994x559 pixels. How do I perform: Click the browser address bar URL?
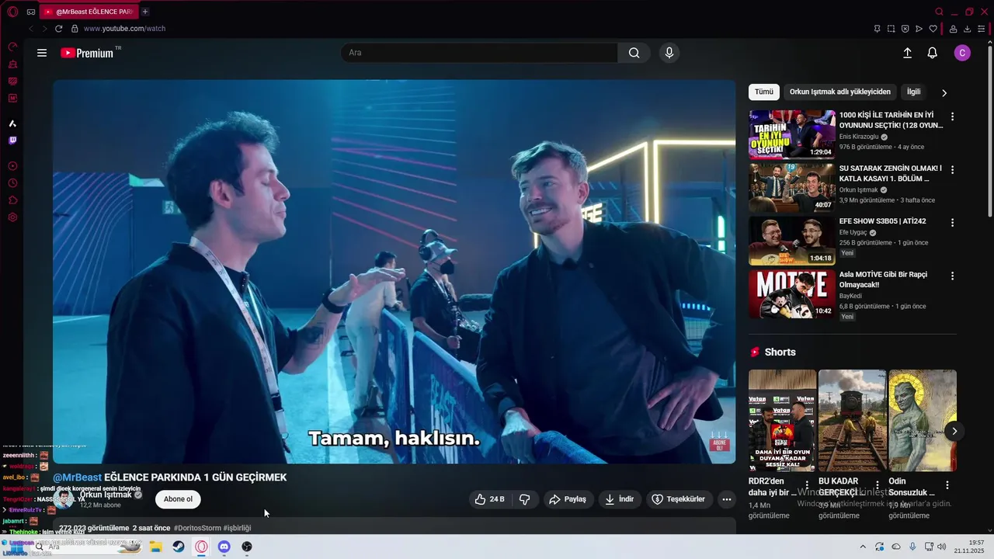[x=124, y=29]
